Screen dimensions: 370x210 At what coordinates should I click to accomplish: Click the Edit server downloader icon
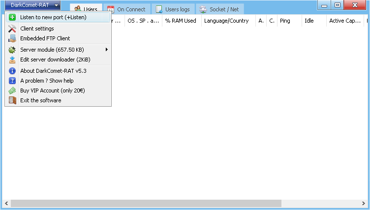click(12, 60)
